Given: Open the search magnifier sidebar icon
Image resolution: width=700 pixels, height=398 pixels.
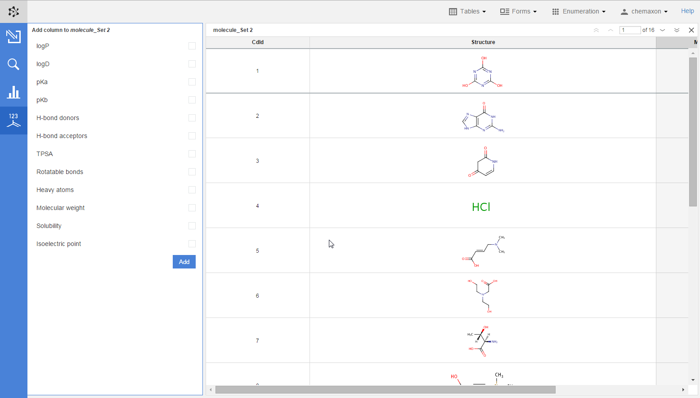Looking at the screenshot, I should tap(13, 64).
